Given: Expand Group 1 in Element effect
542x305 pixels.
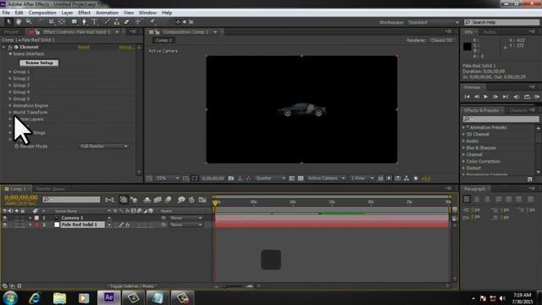Looking at the screenshot, I should click(10, 71).
